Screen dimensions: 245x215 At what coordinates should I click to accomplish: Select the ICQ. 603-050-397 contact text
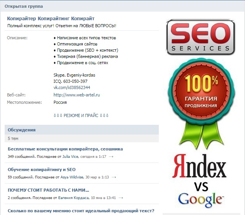(70, 81)
